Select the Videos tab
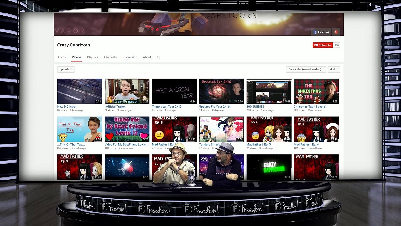401x226 pixels. point(76,57)
